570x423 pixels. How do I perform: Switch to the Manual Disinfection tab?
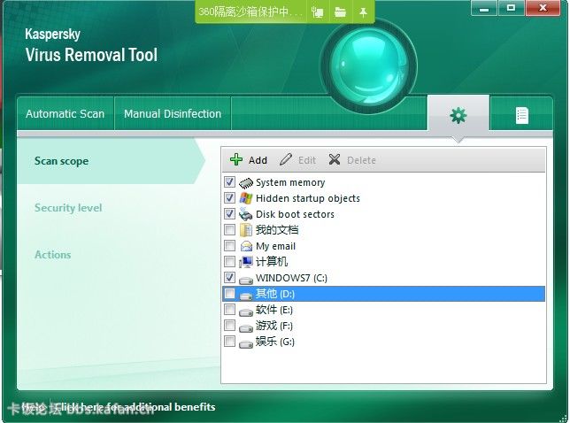[173, 114]
